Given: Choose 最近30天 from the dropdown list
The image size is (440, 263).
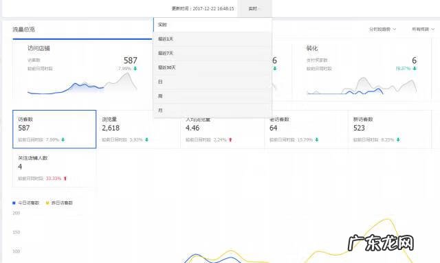Looking at the screenshot, I should (212, 67).
